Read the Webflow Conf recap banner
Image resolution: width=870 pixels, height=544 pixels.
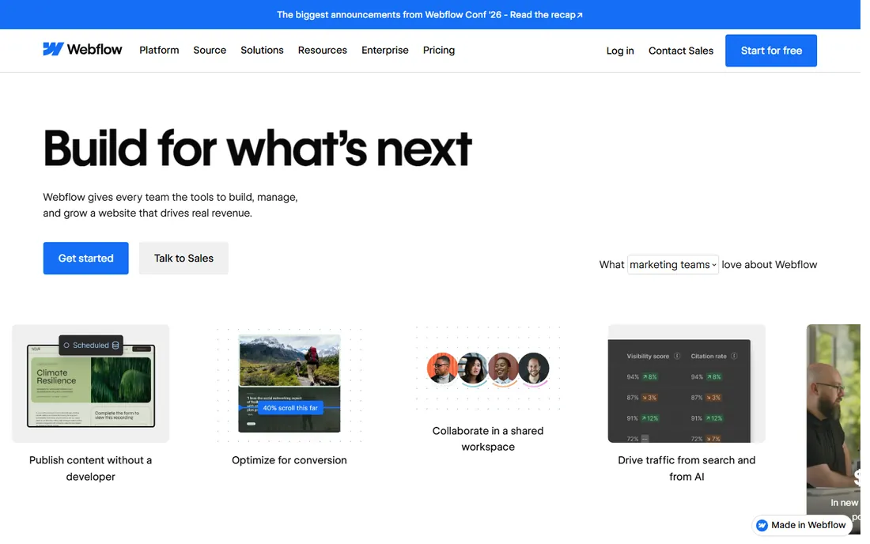[x=430, y=14]
